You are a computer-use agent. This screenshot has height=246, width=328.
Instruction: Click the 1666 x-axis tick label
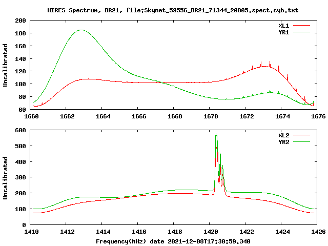pos(139,116)
